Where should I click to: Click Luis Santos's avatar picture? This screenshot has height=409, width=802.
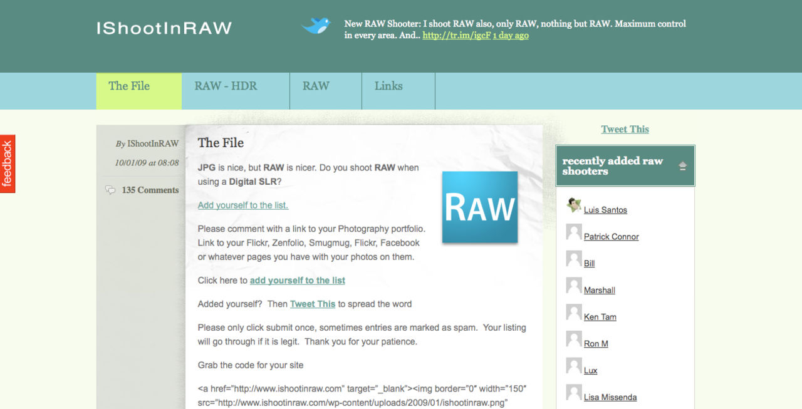[573, 205]
